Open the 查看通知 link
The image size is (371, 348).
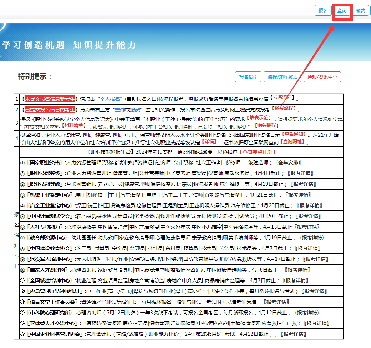coord(294,134)
